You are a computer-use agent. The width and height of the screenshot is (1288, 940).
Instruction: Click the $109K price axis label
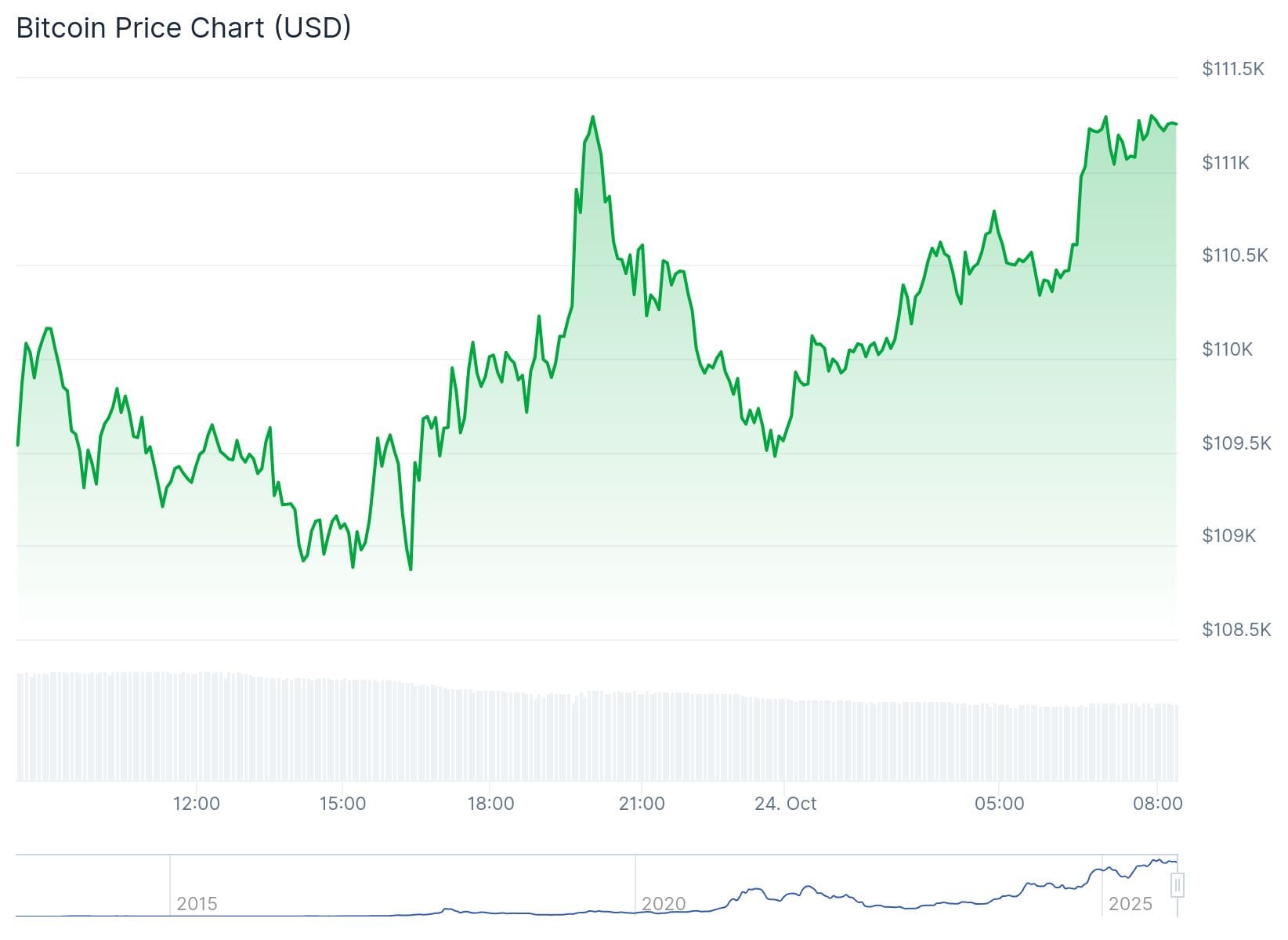point(1229,536)
